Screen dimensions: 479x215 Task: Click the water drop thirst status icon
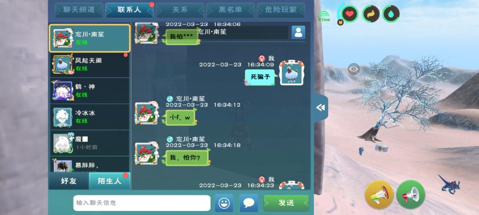[x=391, y=14]
